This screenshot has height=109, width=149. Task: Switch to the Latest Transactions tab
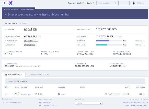[39, 75]
